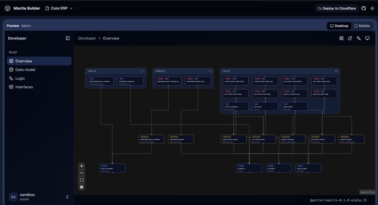The image size is (378, 205).
Task: Select the seed-demo-press-release procedure node
Action: (x=151, y=139)
